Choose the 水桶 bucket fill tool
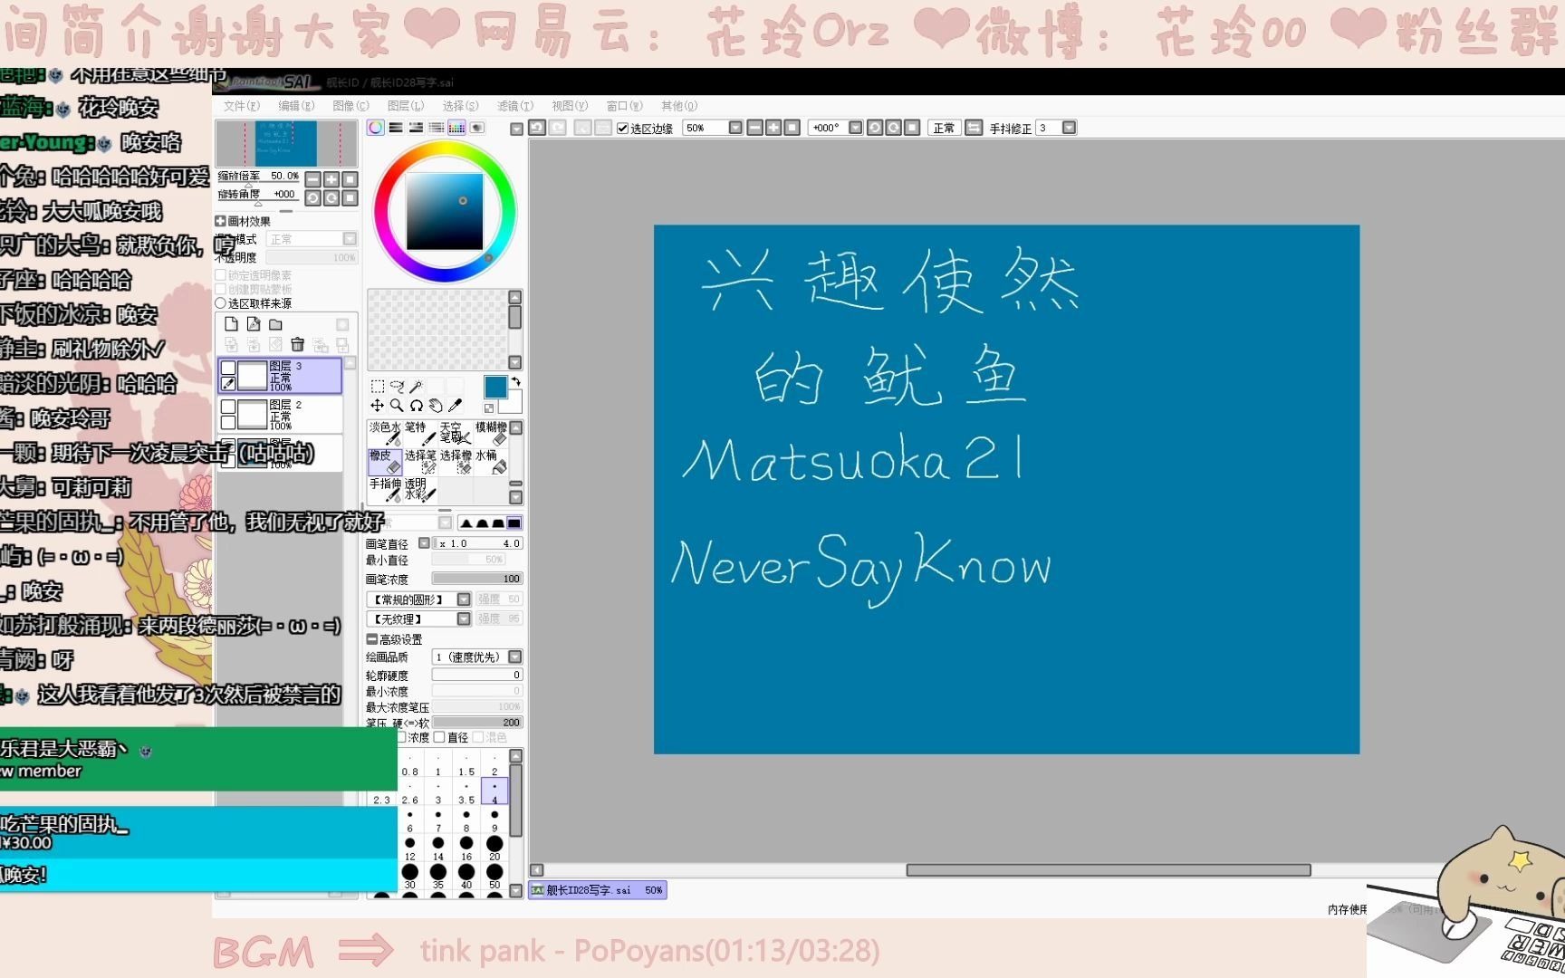This screenshot has height=978, width=1565. [491, 462]
